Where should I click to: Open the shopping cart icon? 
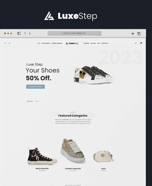(141, 43)
